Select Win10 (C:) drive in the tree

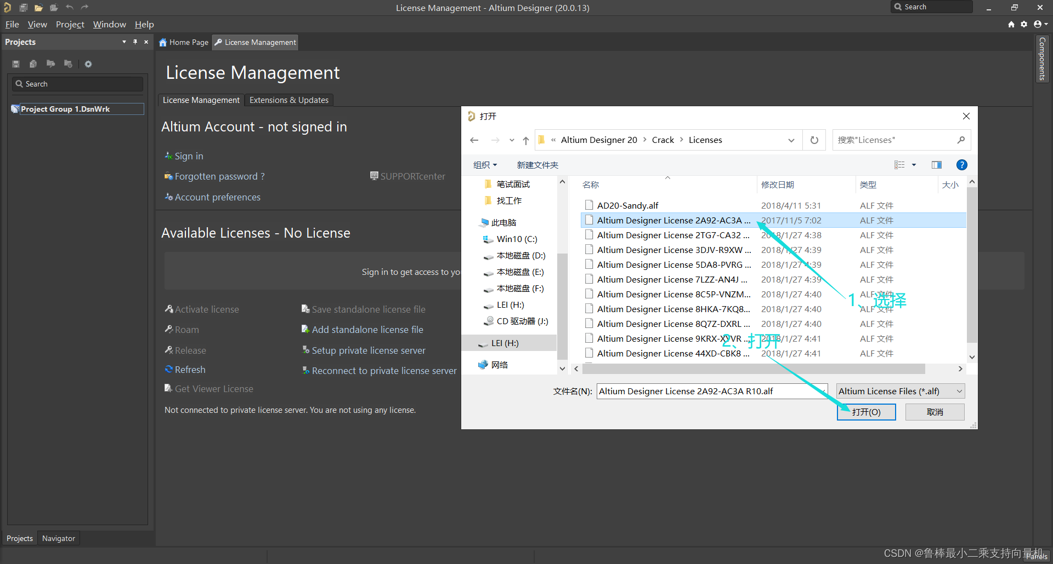[517, 239]
